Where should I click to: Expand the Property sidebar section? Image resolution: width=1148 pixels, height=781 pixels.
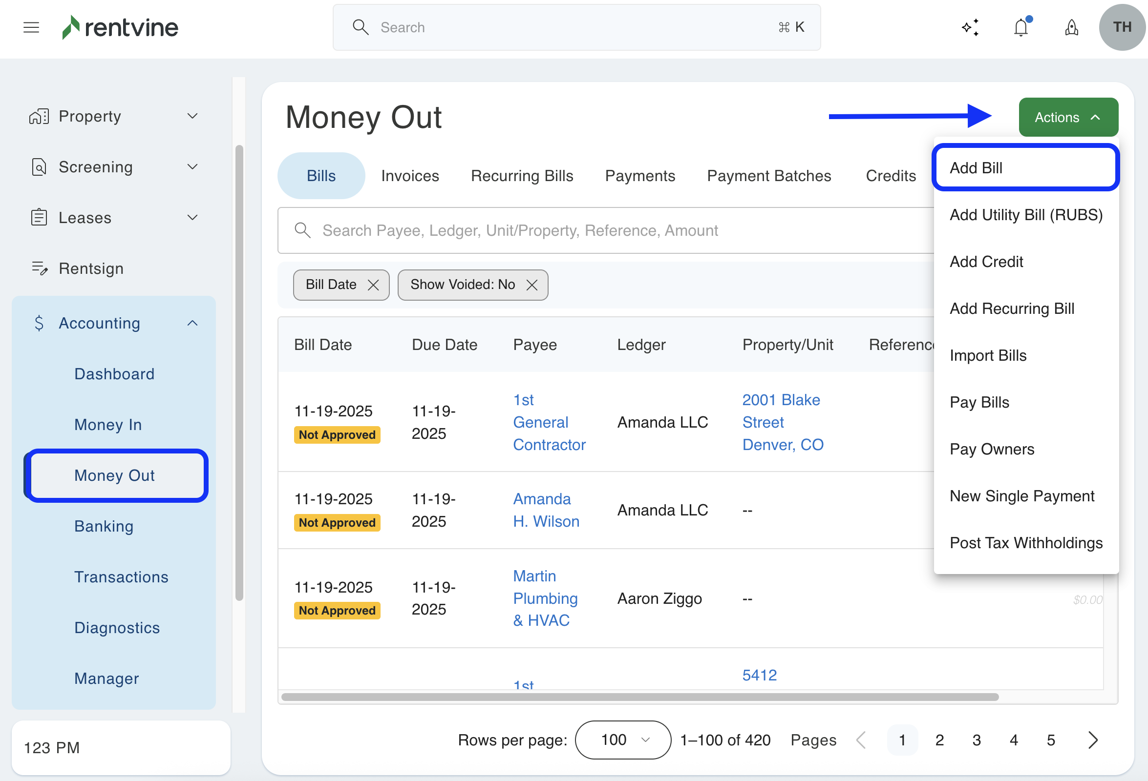(x=114, y=116)
